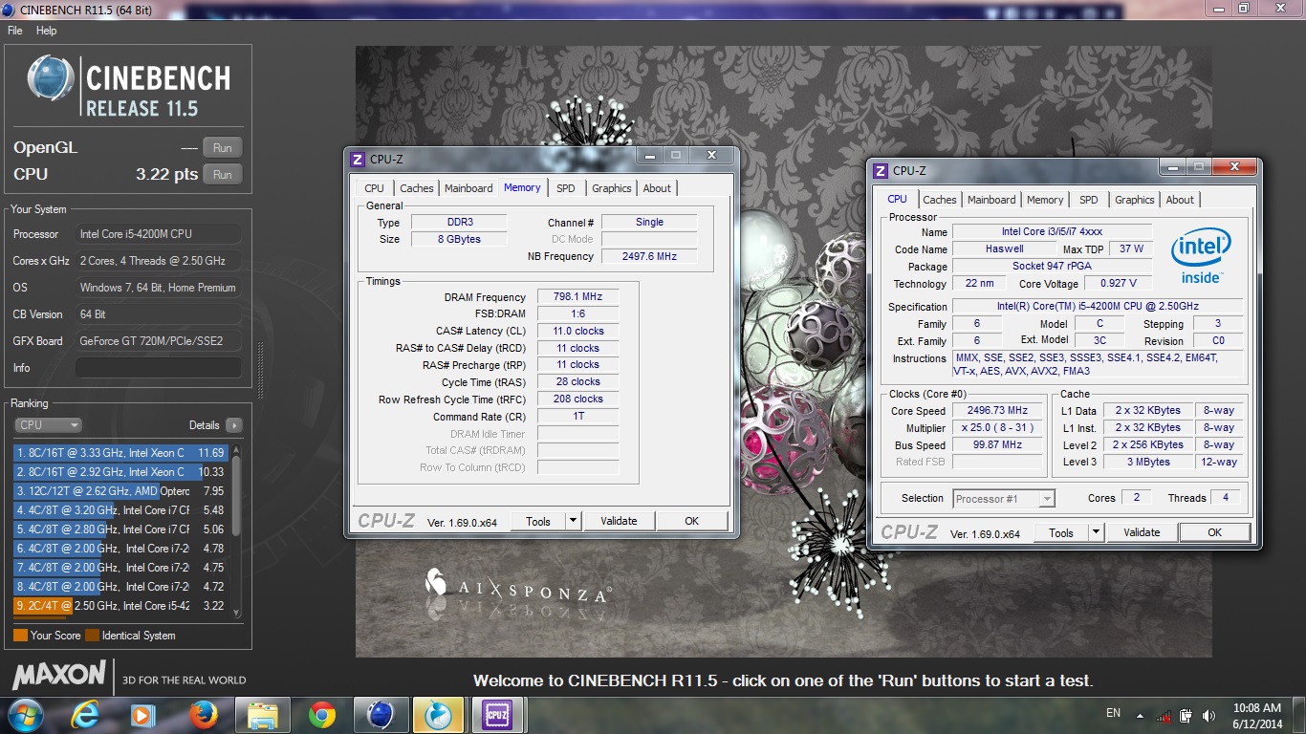Image resolution: width=1306 pixels, height=734 pixels.
Task: Click DRAM Frequency value 798.1 MHz
Action: point(577,297)
